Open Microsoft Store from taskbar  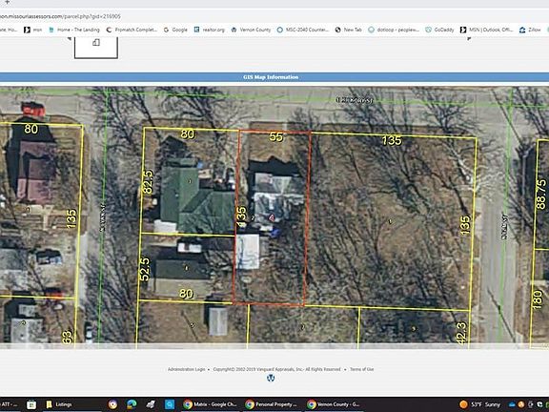pos(31,404)
